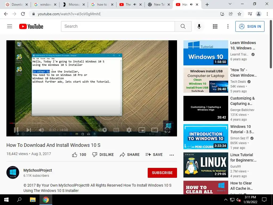Skip to next video

point(29,130)
